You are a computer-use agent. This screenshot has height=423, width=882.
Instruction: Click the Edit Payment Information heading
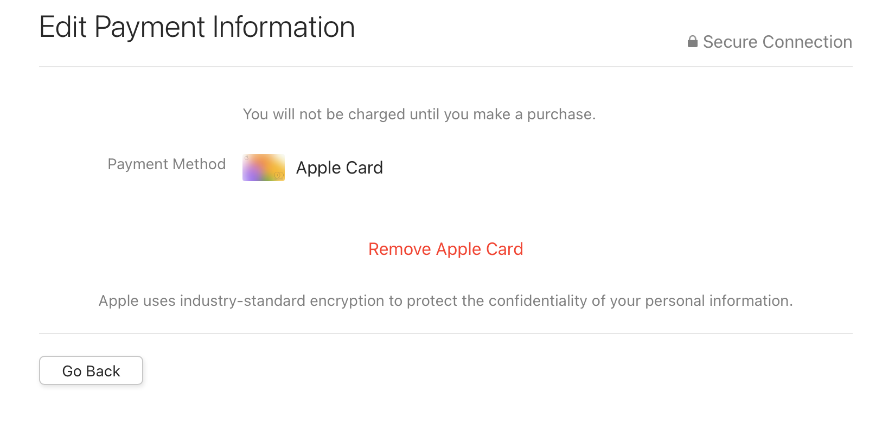pos(197,27)
